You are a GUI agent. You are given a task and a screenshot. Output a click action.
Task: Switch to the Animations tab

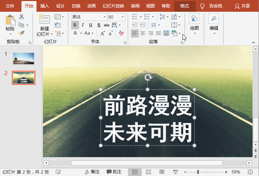[92, 6]
